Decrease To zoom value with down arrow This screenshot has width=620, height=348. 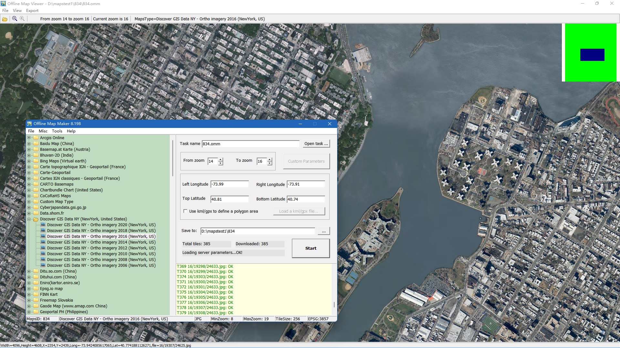(x=270, y=163)
